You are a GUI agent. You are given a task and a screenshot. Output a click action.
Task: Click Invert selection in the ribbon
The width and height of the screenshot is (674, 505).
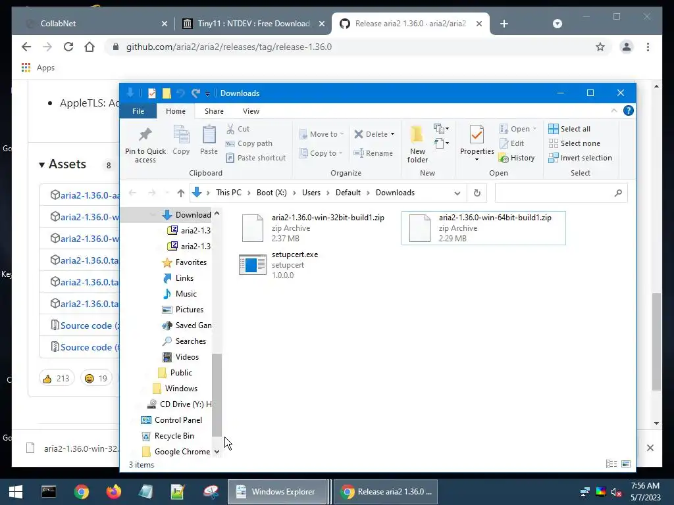coord(581,158)
